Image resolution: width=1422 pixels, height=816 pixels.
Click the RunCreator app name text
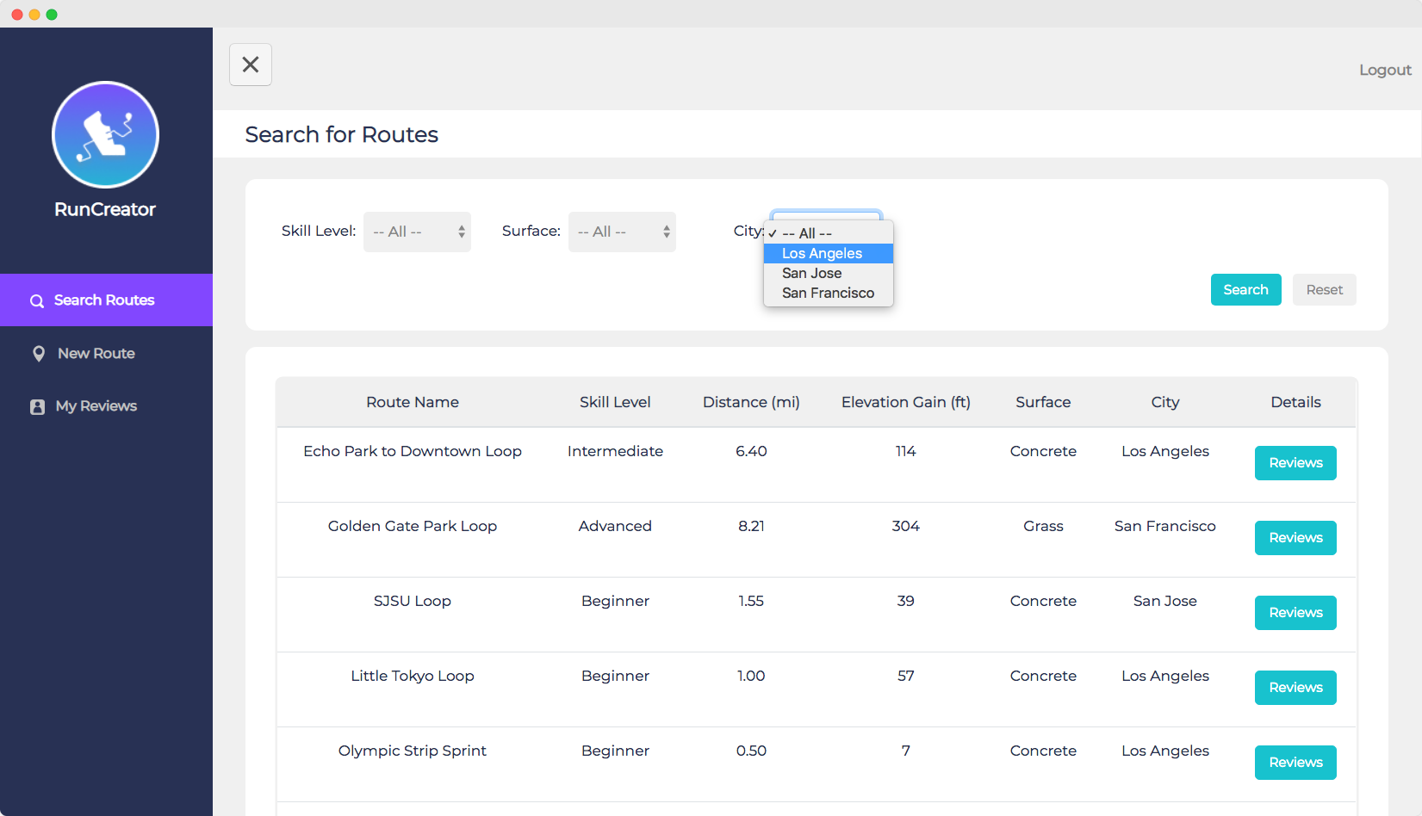[105, 209]
